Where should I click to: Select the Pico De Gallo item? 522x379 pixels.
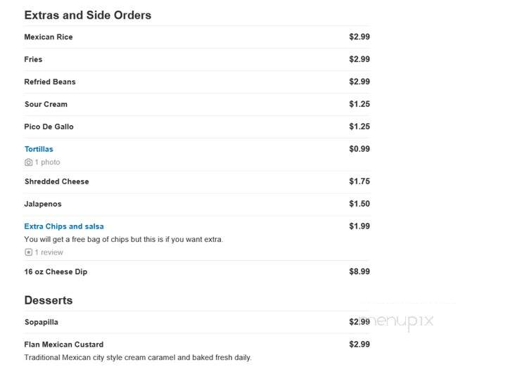pos(49,127)
